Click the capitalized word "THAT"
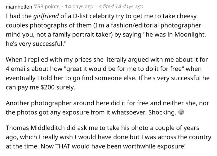The image size is (217, 156). (63, 146)
